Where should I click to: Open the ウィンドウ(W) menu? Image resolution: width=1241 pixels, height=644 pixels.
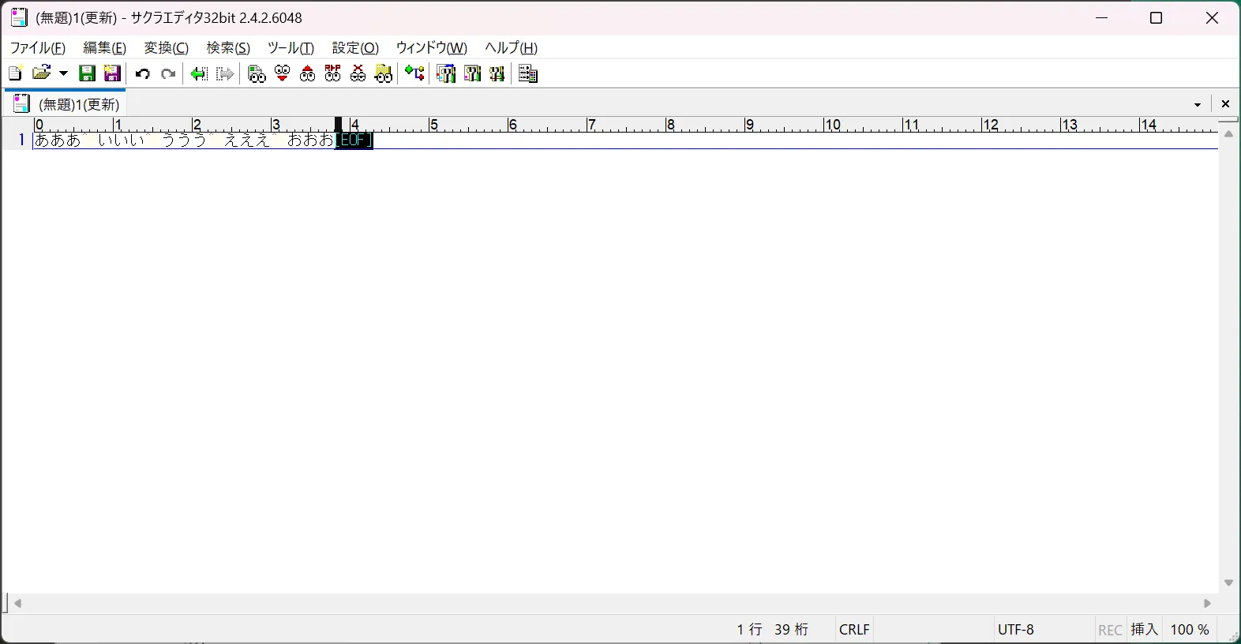pyautogui.click(x=431, y=48)
